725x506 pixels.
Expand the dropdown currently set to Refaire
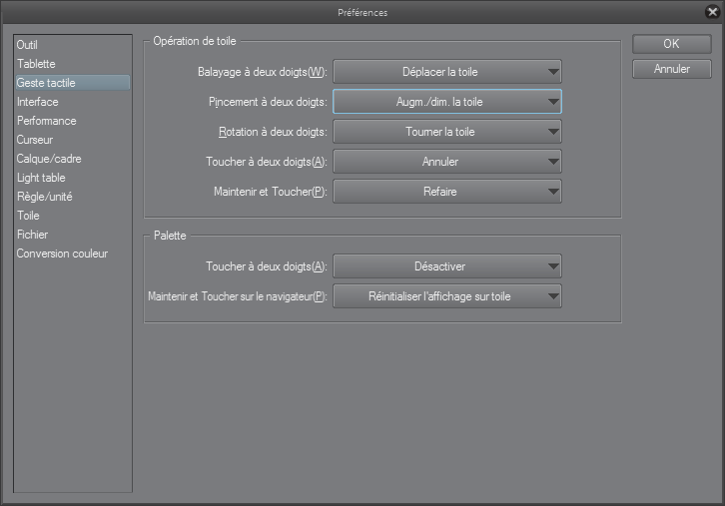[x=446, y=192]
